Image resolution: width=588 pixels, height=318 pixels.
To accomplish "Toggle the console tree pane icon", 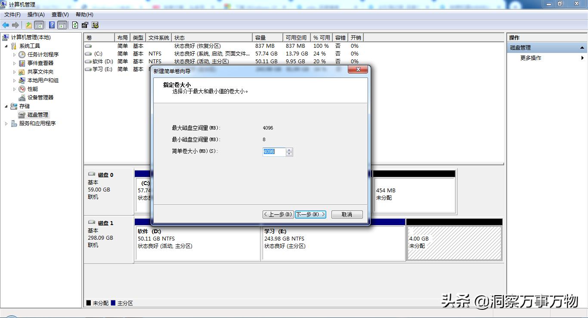I will point(39,25).
